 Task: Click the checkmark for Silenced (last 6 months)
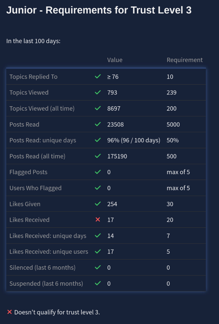[x=98, y=267]
